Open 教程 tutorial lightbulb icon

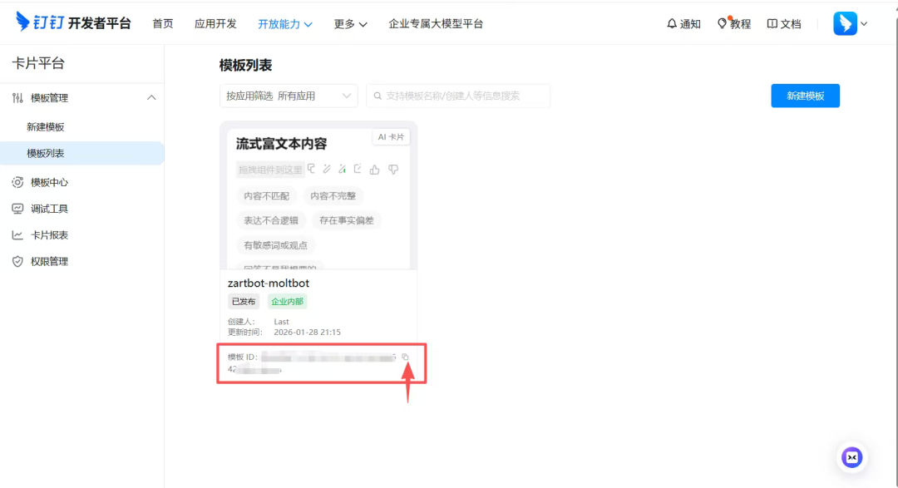click(733, 23)
